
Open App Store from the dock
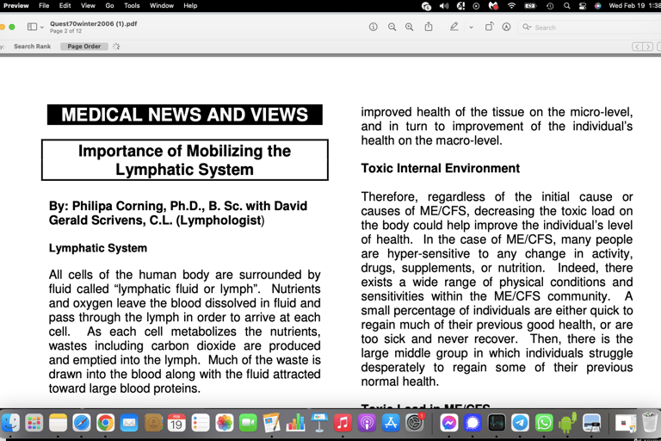(391, 423)
